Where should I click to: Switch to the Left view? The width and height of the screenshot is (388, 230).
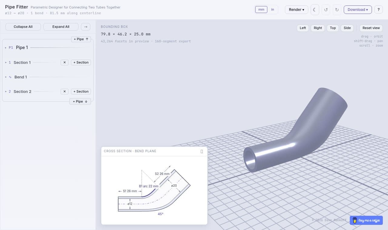(x=303, y=28)
